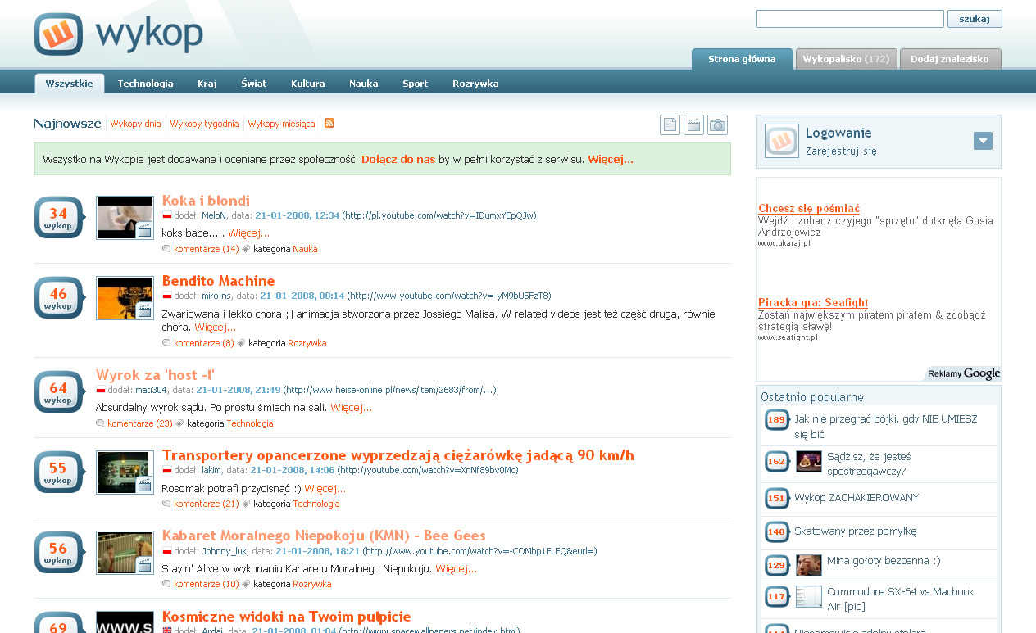Open komentarze (21) link
Viewport: 1036px width, 633px height.
(x=207, y=504)
